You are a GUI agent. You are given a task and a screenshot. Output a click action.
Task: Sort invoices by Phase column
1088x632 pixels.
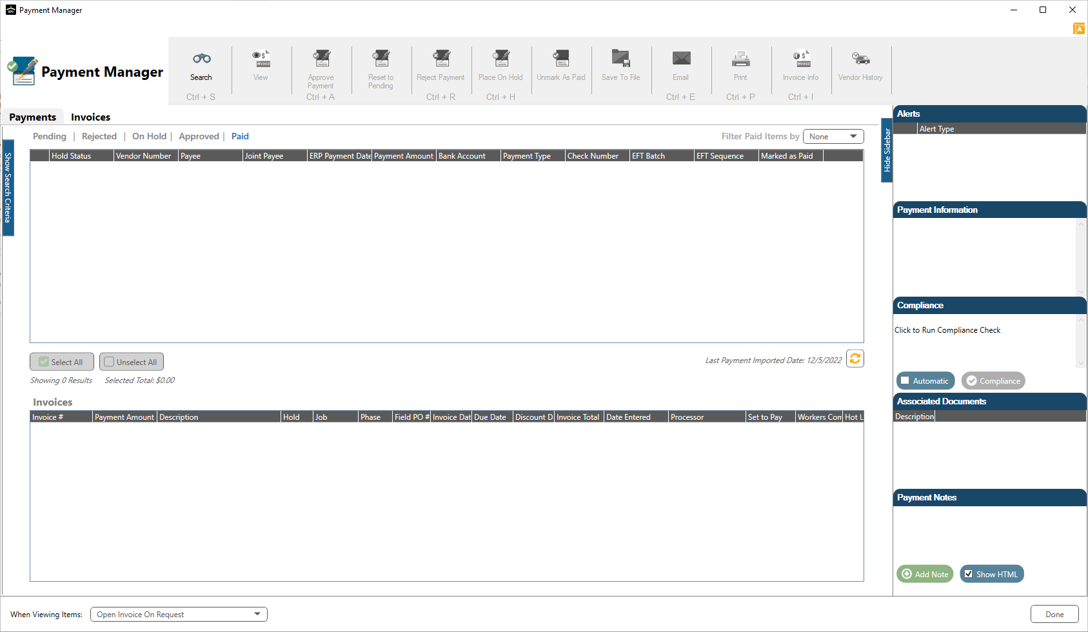click(x=375, y=417)
